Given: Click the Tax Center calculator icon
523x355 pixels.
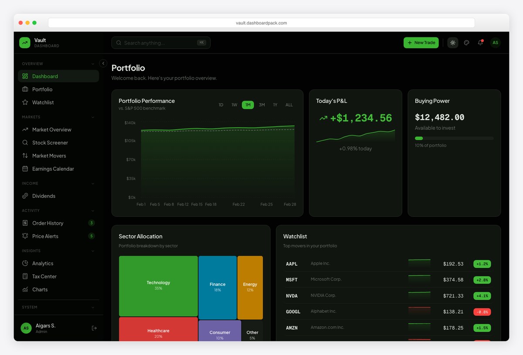Looking at the screenshot, I should coord(25,276).
